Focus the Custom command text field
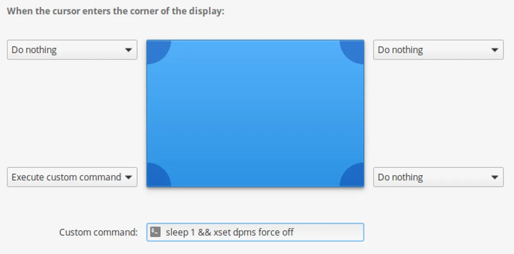This screenshot has height=254, width=514. tap(255, 232)
